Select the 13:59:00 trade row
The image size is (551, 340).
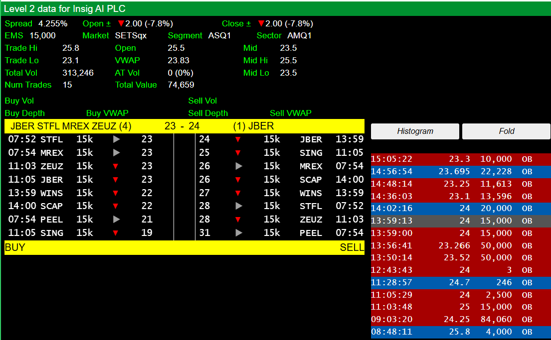pos(461,233)
